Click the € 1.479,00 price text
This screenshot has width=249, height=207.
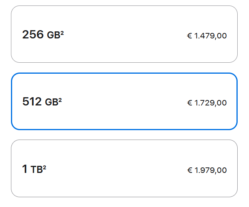pos(207,36)
